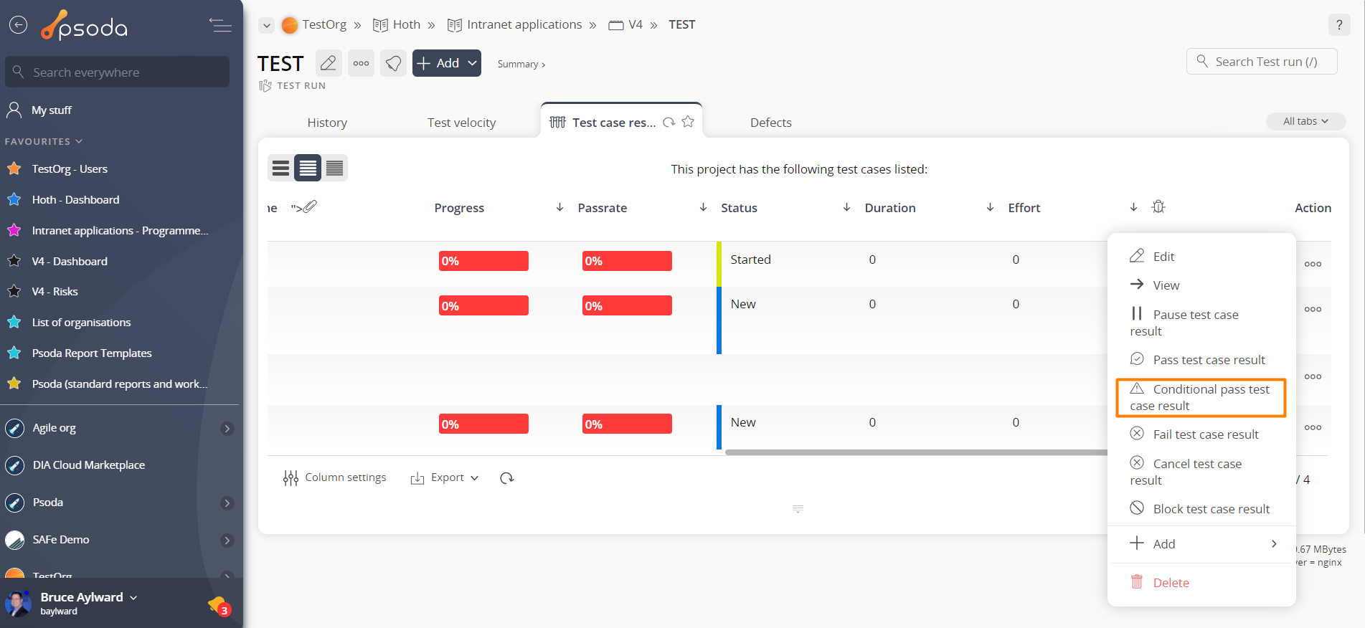1365x628 pixels.
Task: Open actions menu for the Started row
Action: [x=1313, y=264]
